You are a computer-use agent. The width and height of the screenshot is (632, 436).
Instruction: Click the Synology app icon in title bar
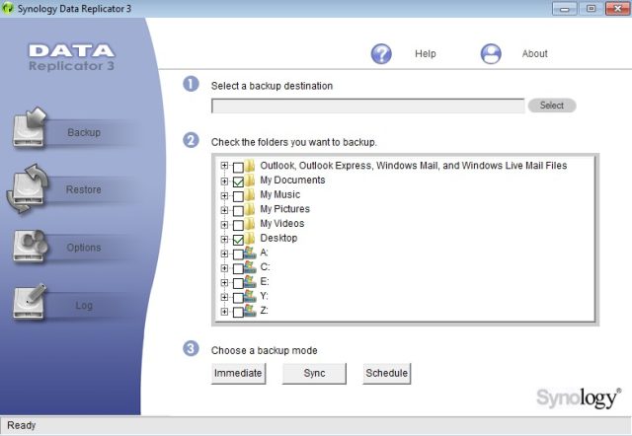coord(7,8)
